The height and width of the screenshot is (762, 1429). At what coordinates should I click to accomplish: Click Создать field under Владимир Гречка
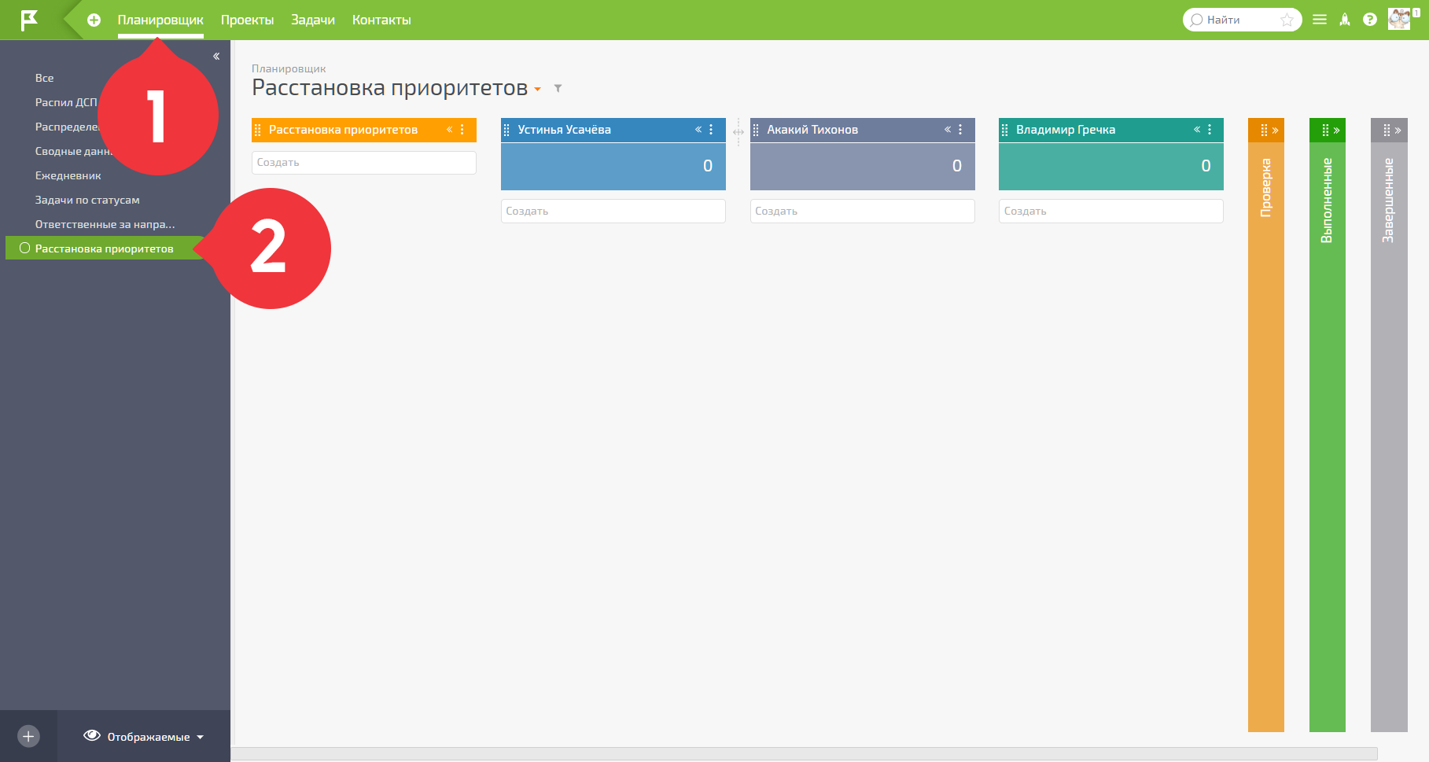1111,212
